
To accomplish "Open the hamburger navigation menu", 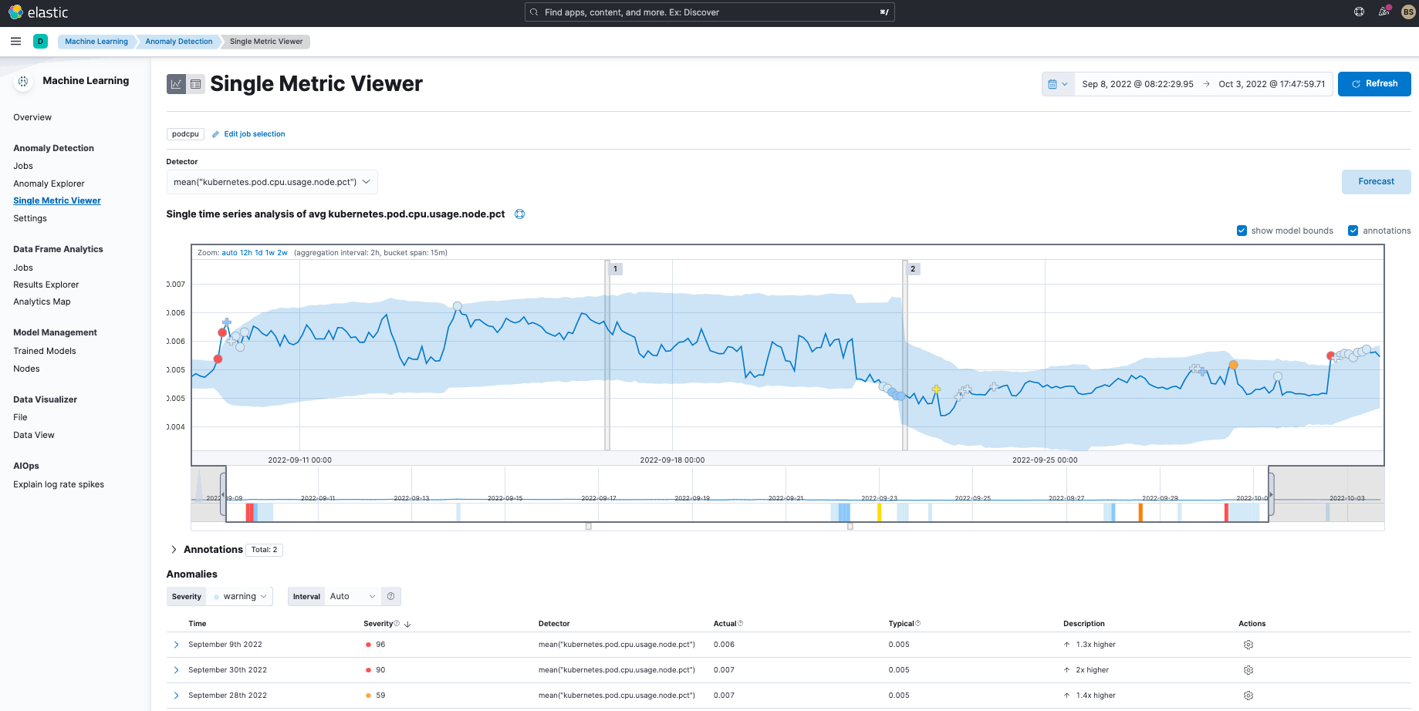I will pyautogui.click(x=15, y=42).
